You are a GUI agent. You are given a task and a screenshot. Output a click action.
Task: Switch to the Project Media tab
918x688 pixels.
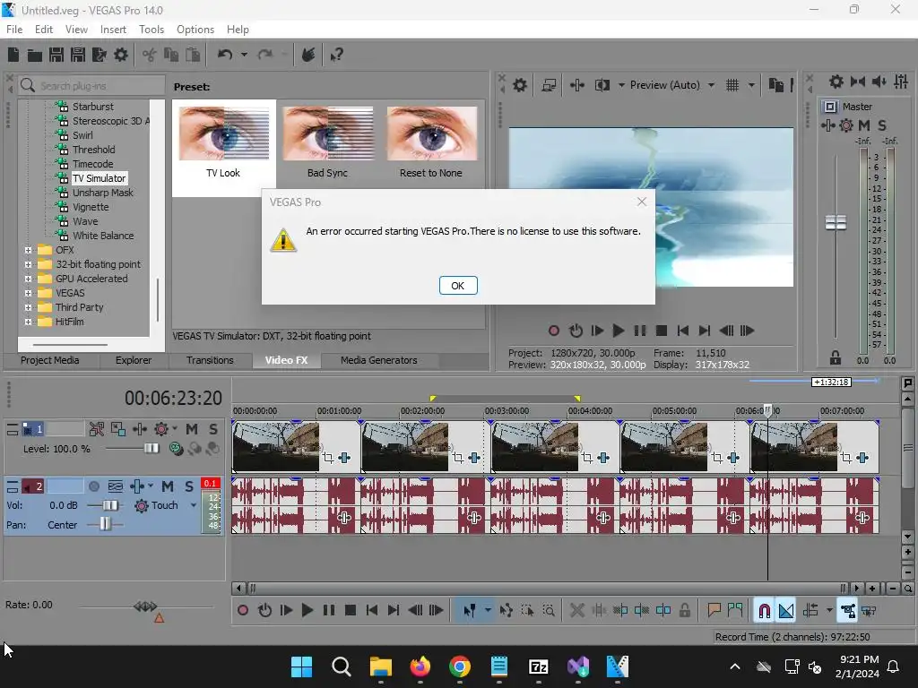pos(50,360)
